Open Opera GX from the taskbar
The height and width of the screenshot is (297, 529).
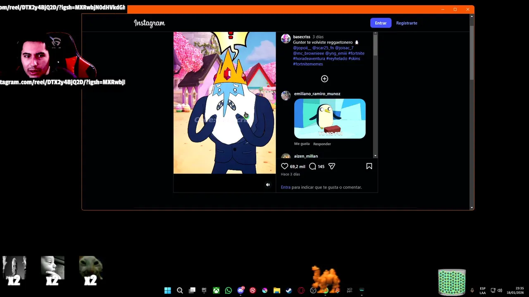click(x=301, y=290)
